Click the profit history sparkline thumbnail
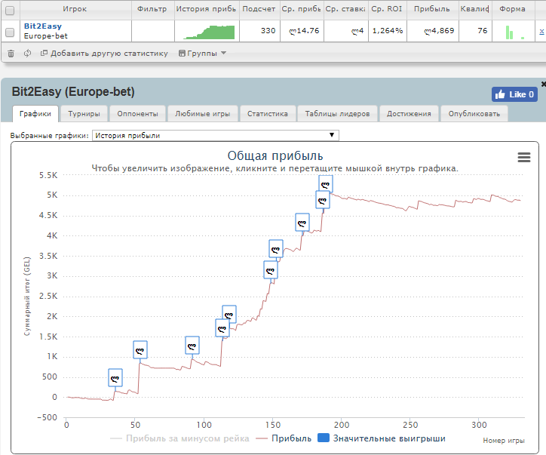Image resolution: width=546 pixels, height=455 pixels. (209, 32)
